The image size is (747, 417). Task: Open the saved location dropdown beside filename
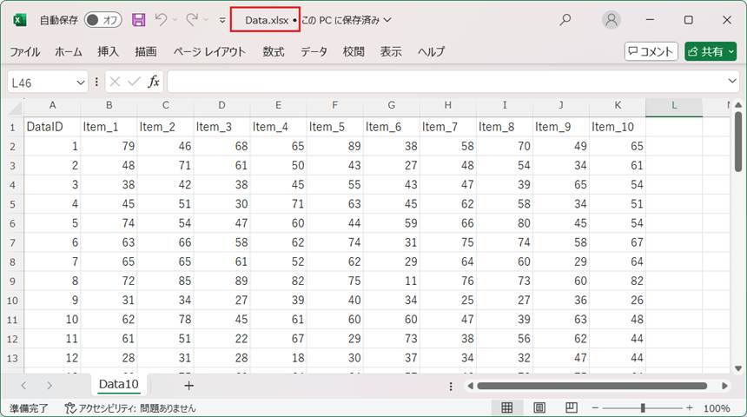[387, 19]
